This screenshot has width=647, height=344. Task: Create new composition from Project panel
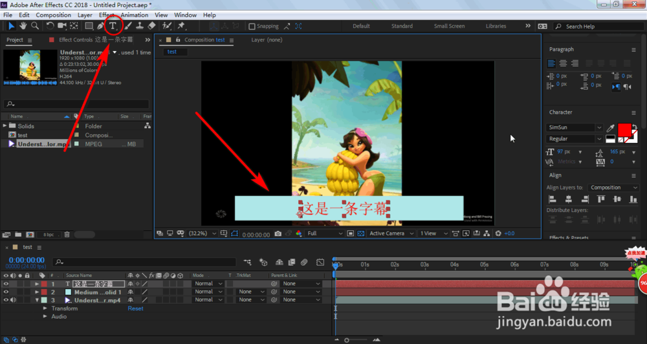pyautogui.click(x=30, y=234)
